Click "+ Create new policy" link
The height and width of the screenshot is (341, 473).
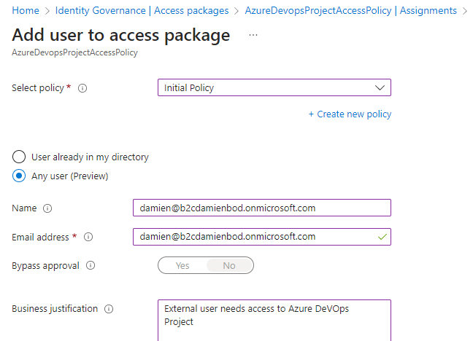[350, 114]
